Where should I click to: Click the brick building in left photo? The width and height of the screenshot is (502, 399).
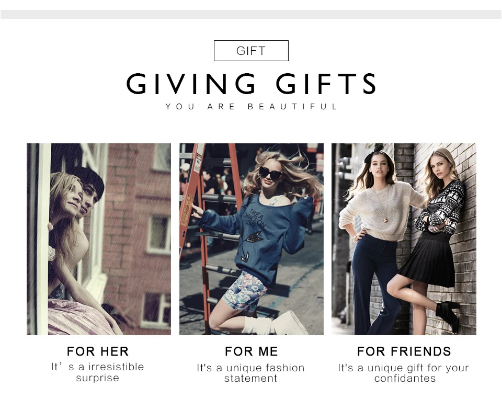point(138,237)
